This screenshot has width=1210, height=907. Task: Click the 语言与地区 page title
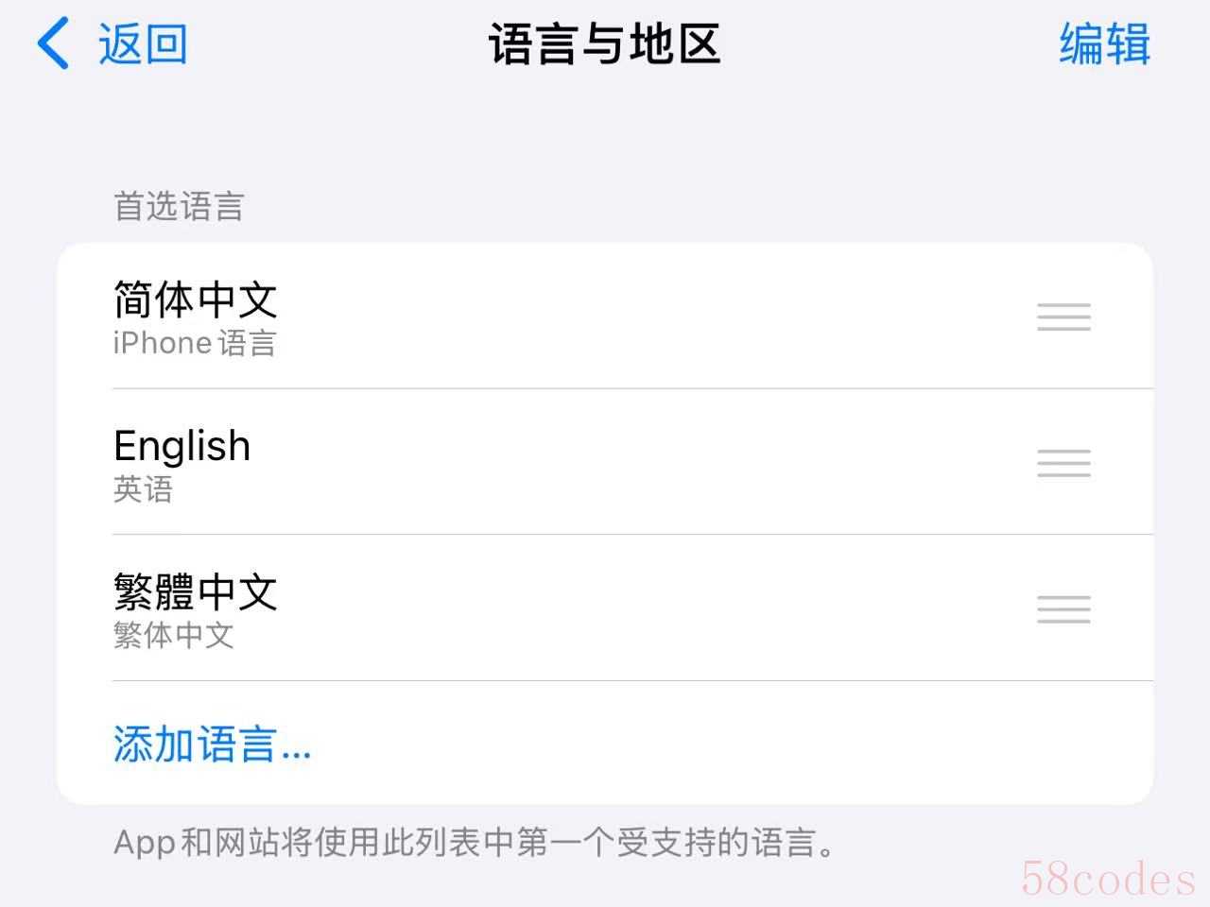tap(605, 44)
